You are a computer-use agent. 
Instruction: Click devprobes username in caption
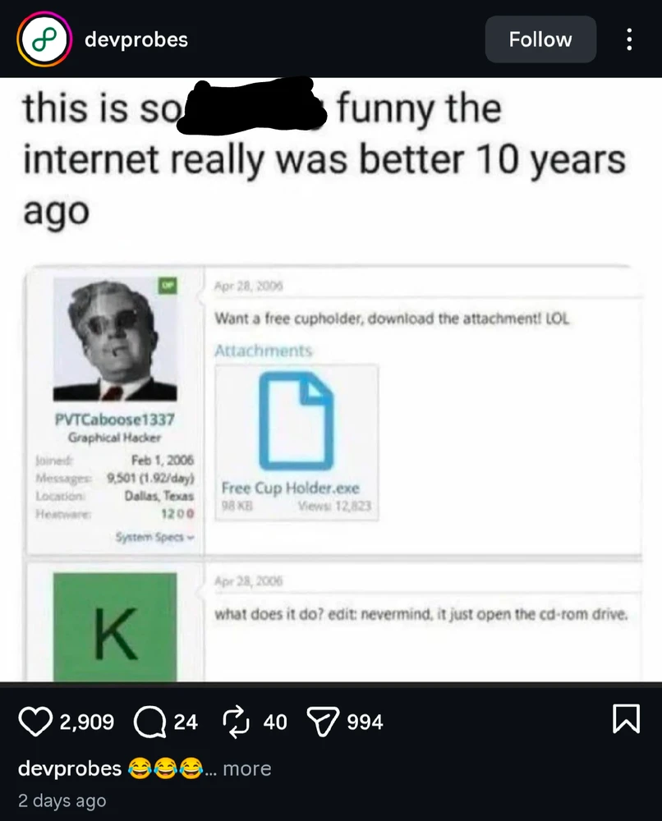click(70, 768)
